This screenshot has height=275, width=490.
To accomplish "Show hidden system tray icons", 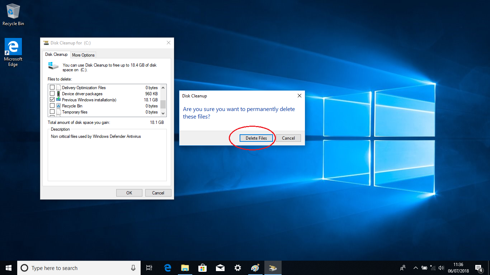I will pyautogui.click(x=416, y=268).
